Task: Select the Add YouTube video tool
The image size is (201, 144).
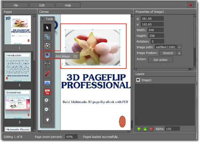Action: click(47, 92)
